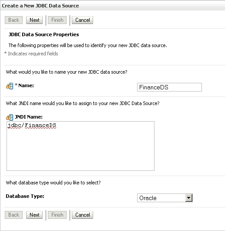Click the bottom Cancel button

pos(83,215)
